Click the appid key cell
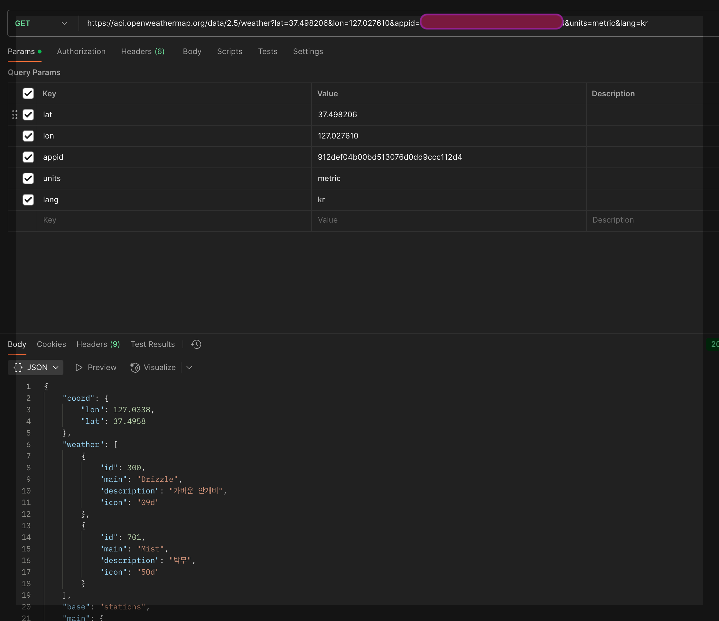The height and width of the screenshot is (621, 719). point(174,157)
